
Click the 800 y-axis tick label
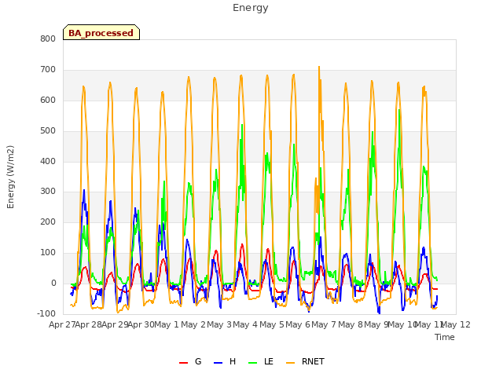pyautogui.click(x=48, y=38)
